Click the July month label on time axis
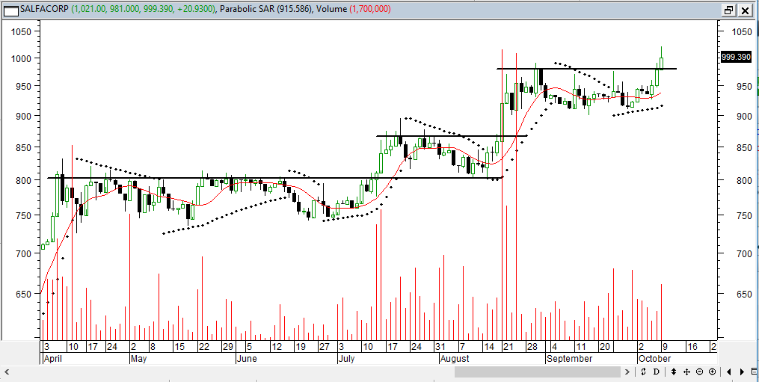Image resolution: width=759 pixels, height=382 pixels. [346, 359]
